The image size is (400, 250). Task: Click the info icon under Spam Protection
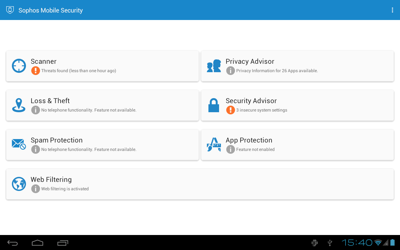pyautogui.click(x=36, y=149)
